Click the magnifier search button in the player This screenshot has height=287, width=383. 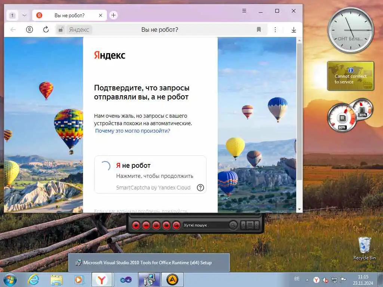(x=233, y=225)
